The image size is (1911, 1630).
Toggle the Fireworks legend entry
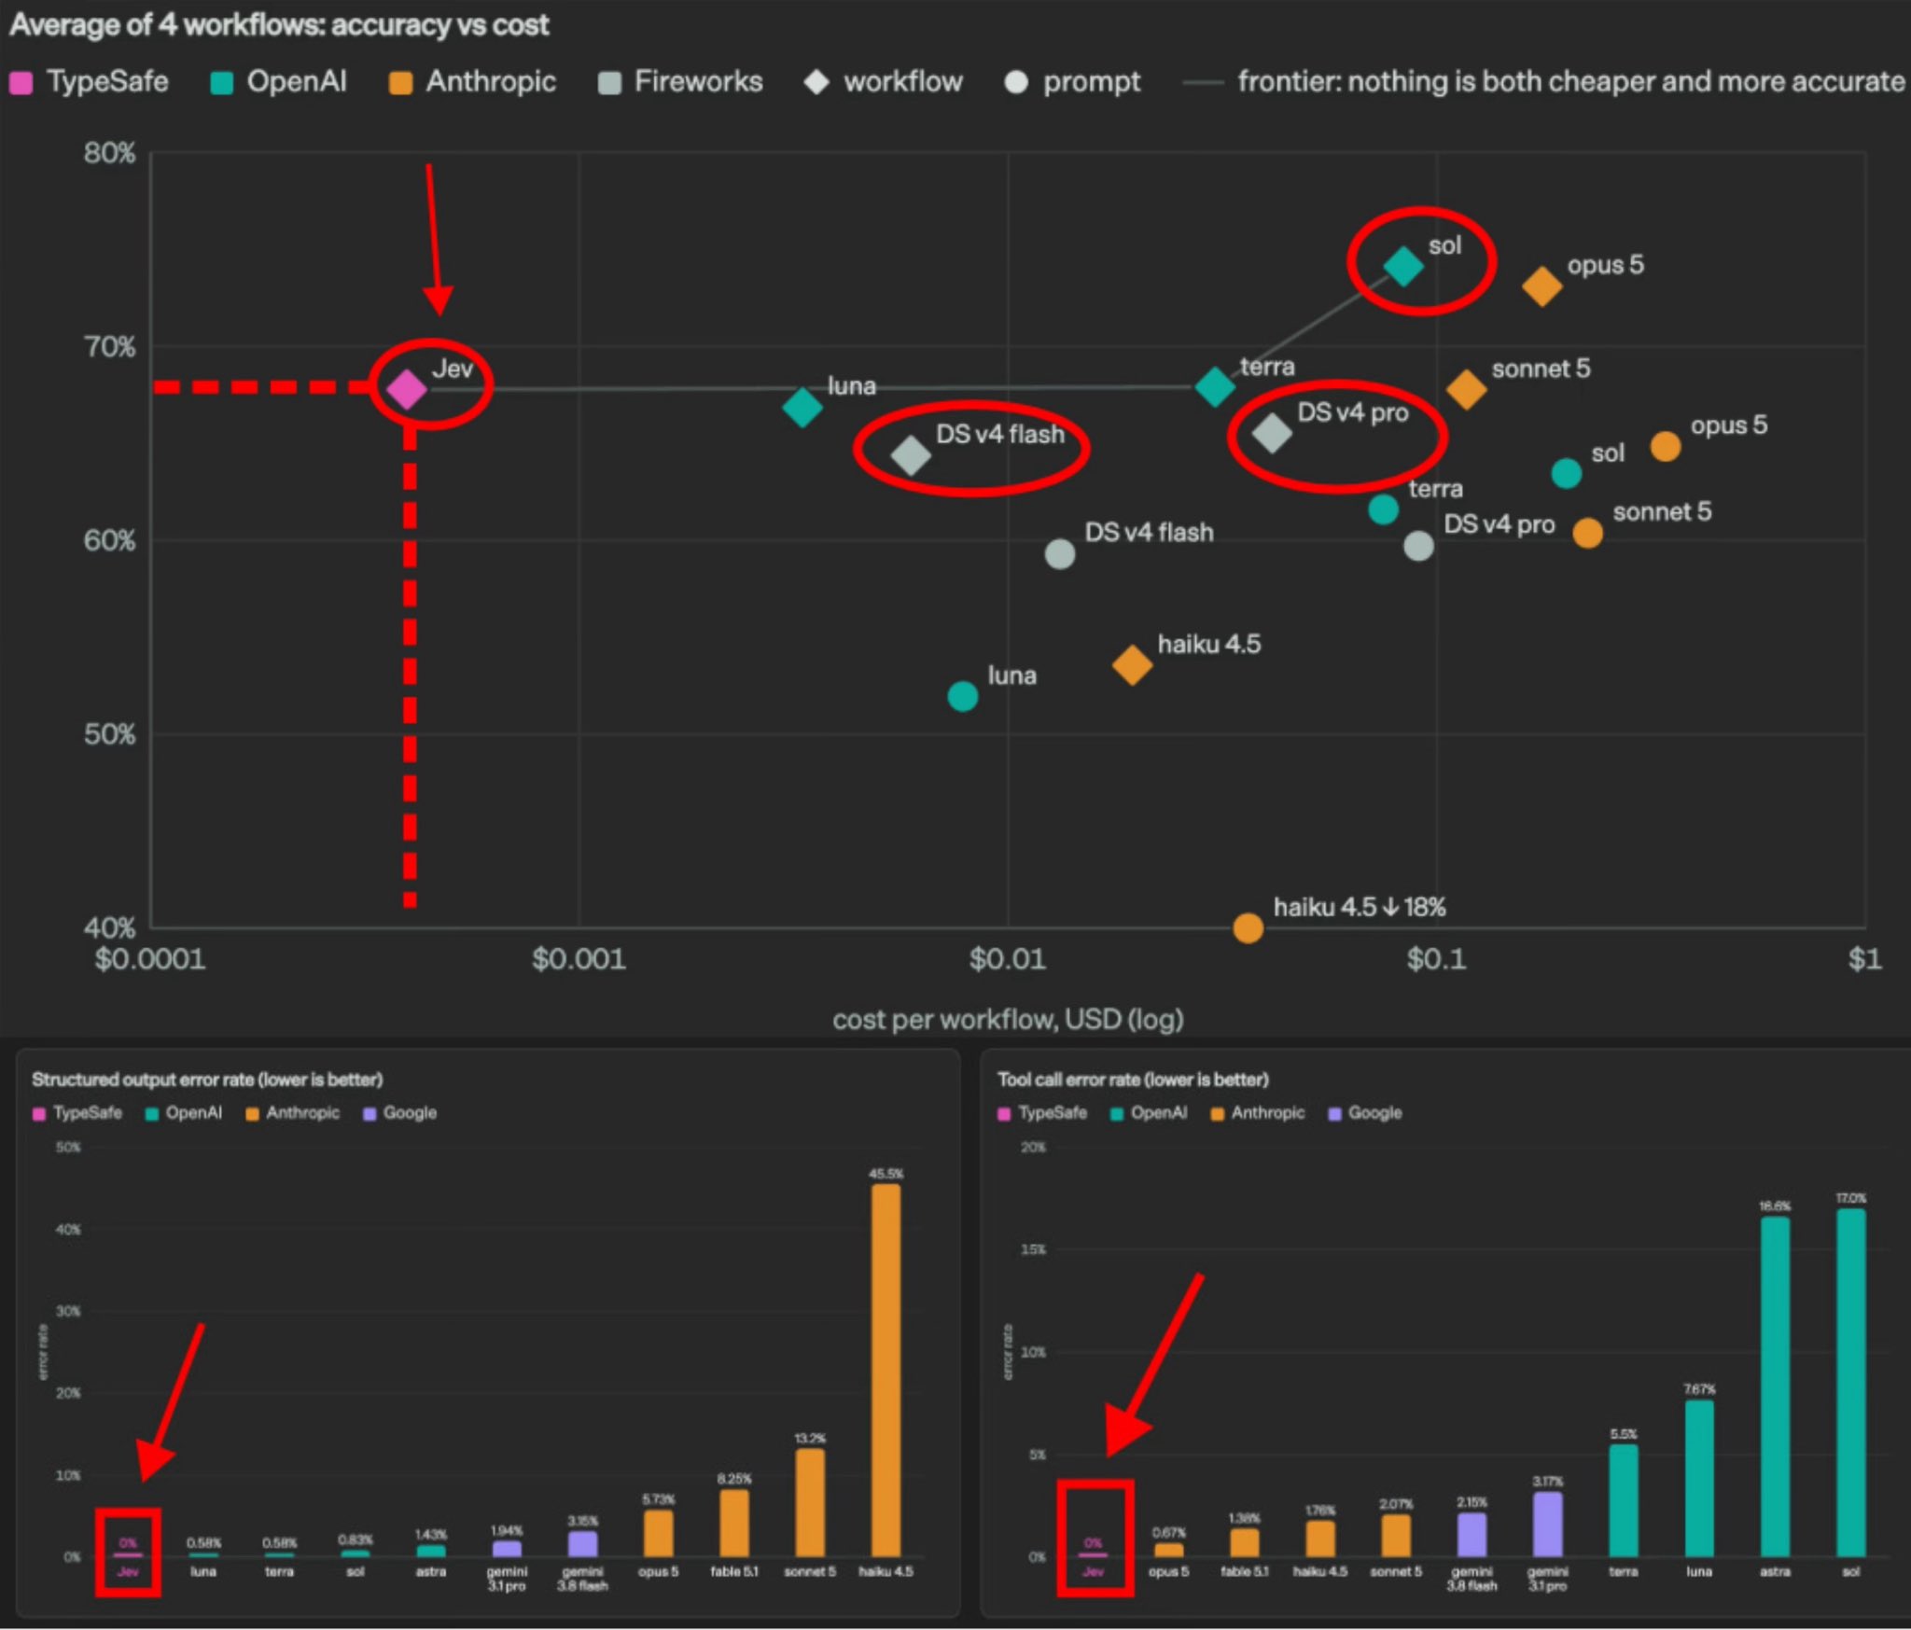pos(680,82)
